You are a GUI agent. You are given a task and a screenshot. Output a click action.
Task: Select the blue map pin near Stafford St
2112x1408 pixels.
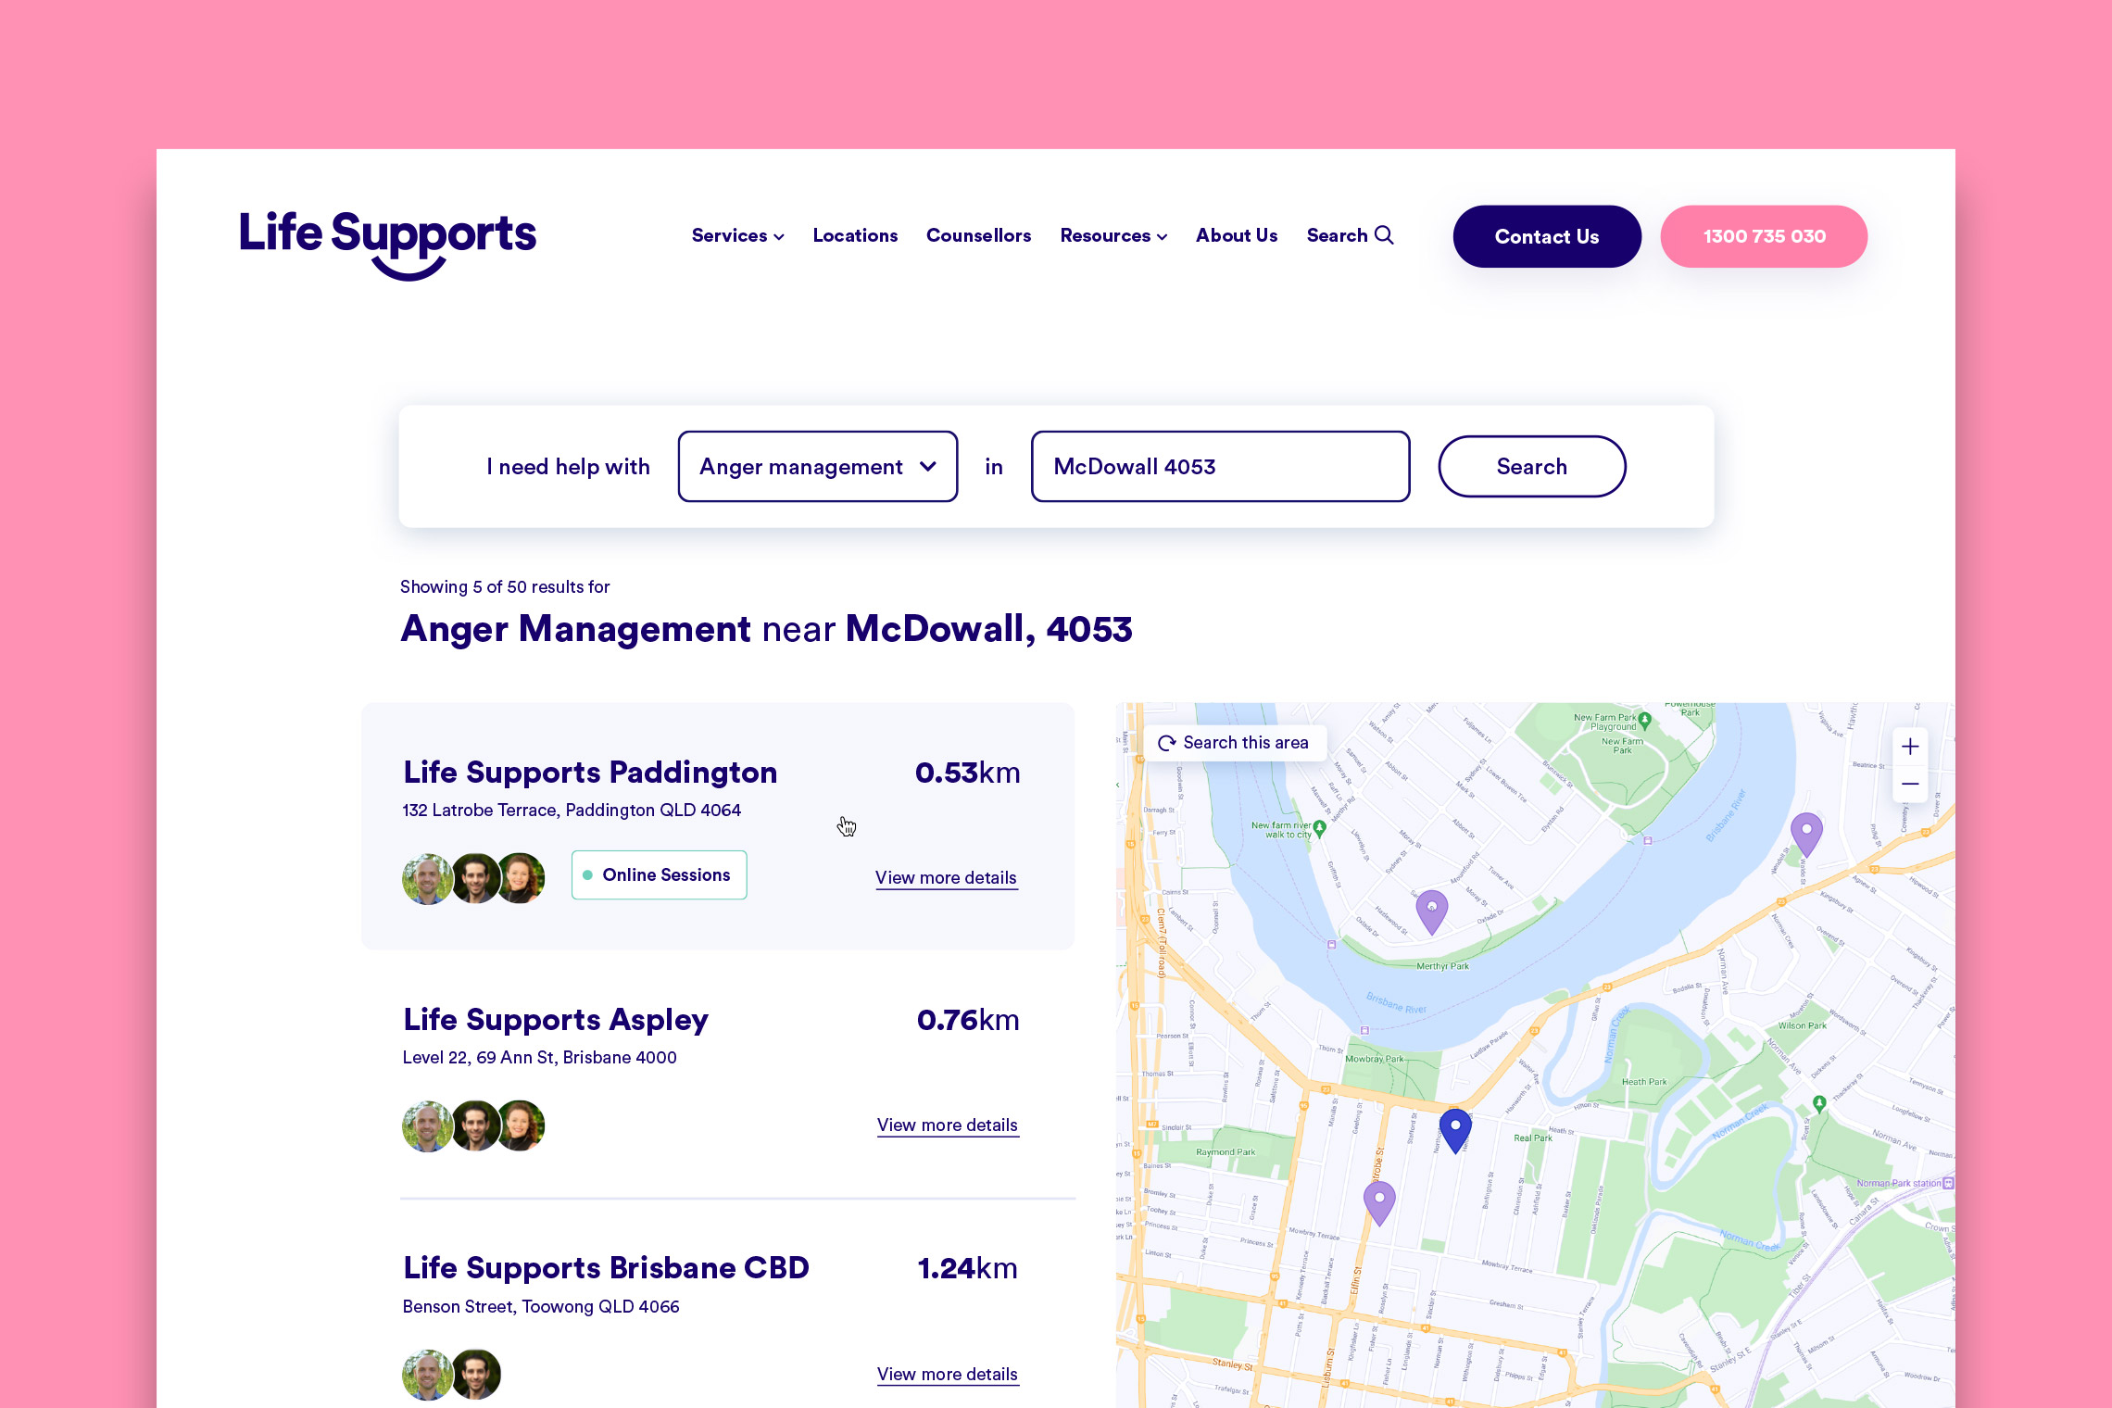(x=1454, y=1125)
